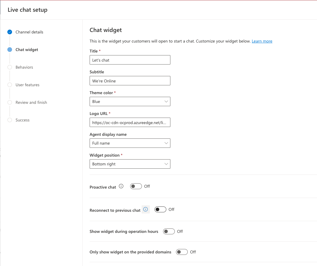Click the Logo URL input field
The width and height of the screenshot is (317, 266).
point(130,122)
